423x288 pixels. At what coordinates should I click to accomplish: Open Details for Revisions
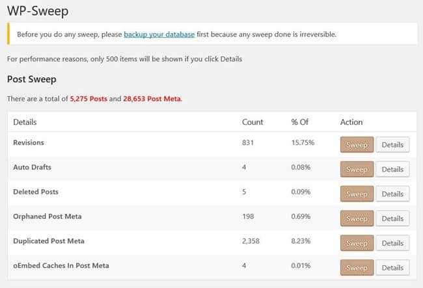tap(392, 145)
